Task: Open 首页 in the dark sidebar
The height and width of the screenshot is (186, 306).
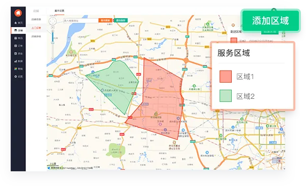Action: 18,23
